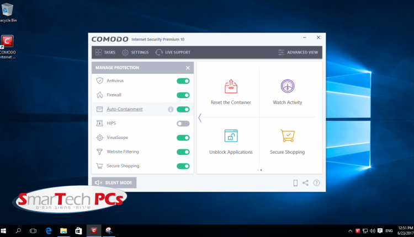Select the Recycle Bin desktop icon
The image size is (414, 237).
(8, 12)
